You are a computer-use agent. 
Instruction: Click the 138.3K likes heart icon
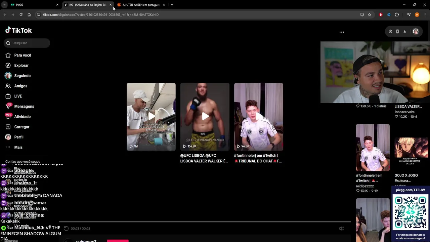(358, 106)
